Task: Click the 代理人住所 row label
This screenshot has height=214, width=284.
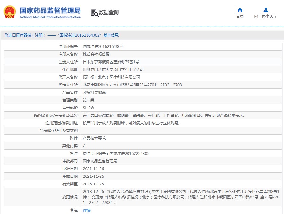Action: (68, 85)
